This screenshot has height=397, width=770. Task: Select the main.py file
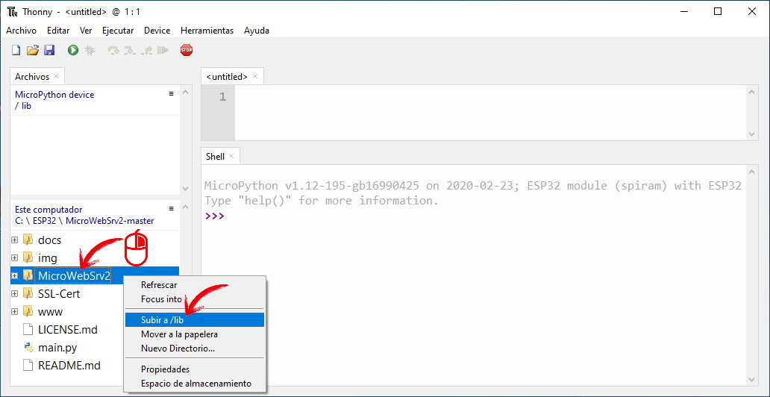pyautogui.click(x=57, y=348)
